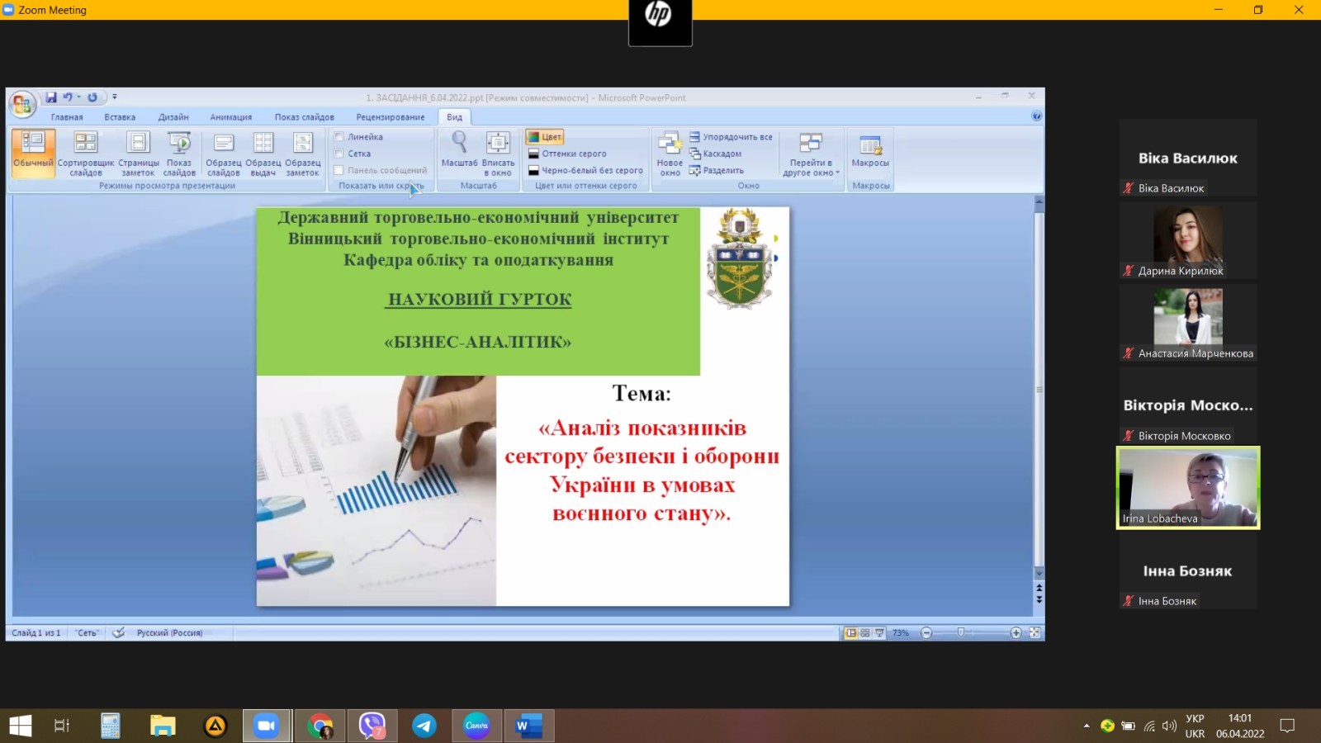The height and width of the screenshot is (743, 1321).
Task: Adjust the zoom slider in status bar
Action: click(960, 632)
